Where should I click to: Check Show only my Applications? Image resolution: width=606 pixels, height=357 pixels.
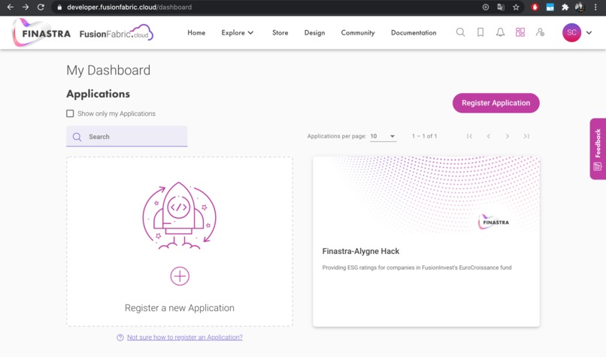click(70, 113)
